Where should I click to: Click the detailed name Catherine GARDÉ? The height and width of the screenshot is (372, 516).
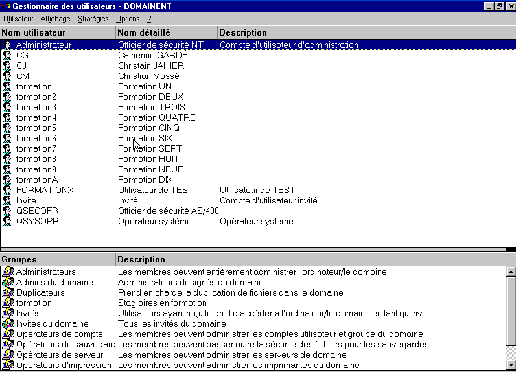click(153, 55)
